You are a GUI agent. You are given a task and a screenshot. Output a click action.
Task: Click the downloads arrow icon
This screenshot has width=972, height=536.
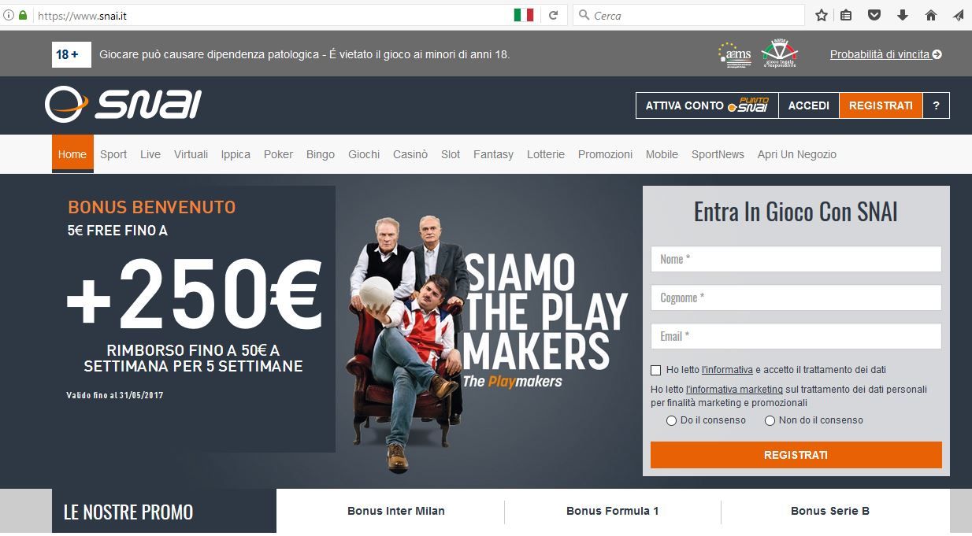click(903, 15)
